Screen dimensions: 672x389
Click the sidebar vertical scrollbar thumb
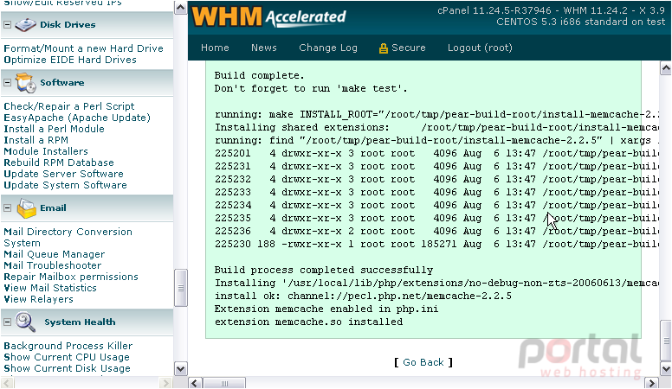point(180,288)
